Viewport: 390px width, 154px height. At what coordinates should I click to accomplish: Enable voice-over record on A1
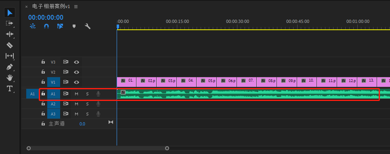coord(99,94)
